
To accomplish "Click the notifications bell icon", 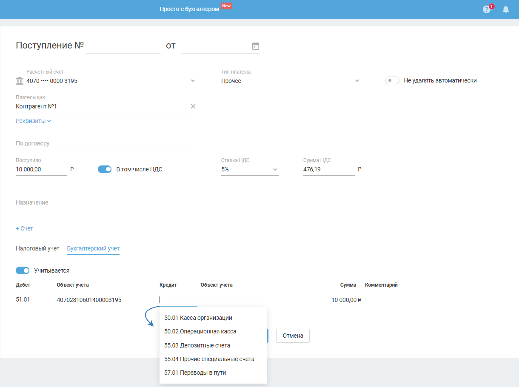I will (506, 9).
